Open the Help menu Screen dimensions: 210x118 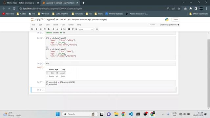tap(79, 25)
